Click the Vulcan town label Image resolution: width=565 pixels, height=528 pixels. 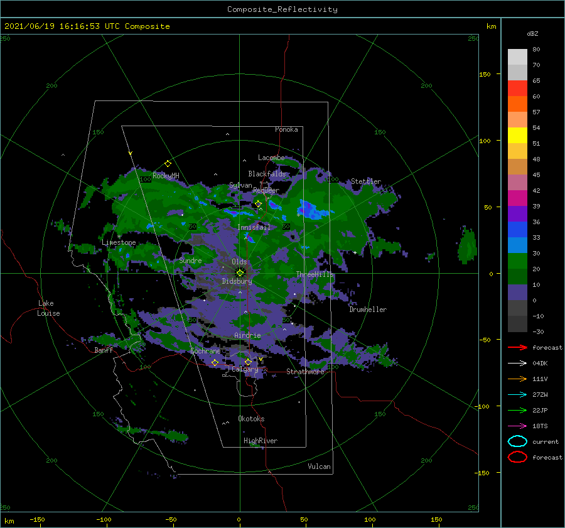click(319, 466)
